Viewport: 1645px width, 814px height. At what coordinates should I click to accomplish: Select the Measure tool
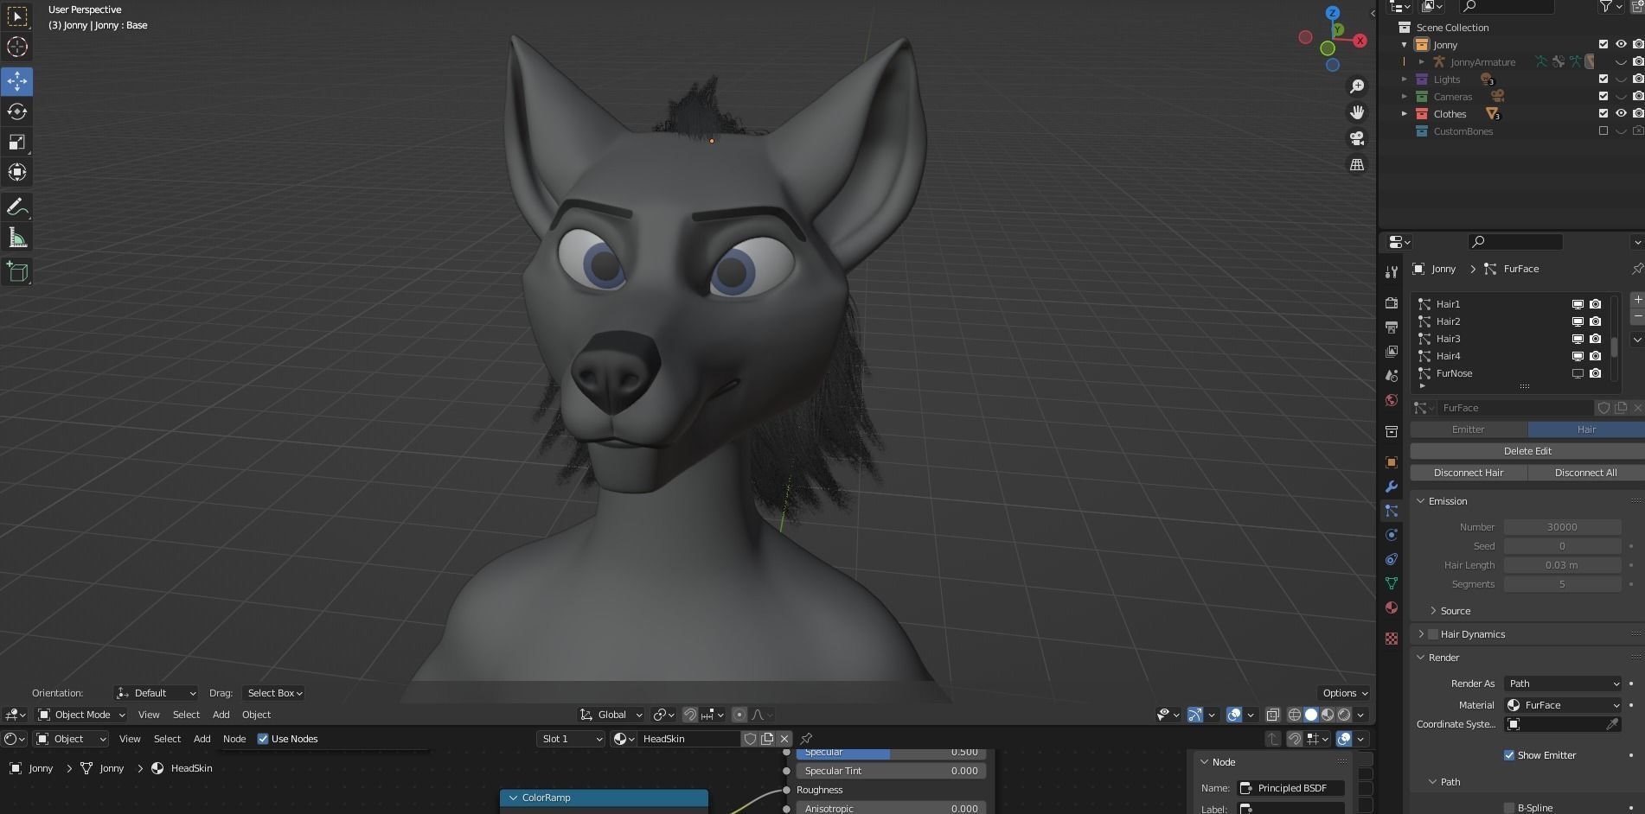[17, 238]
